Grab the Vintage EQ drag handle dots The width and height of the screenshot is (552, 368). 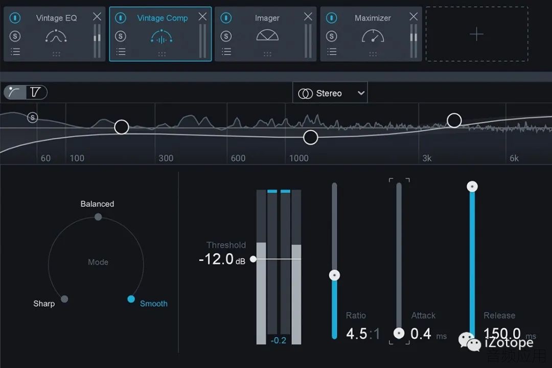point(56,54)
